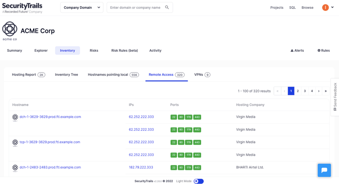Go to next page with single chevron
Screen dimensions: 339x184
pyautogui.click(x=319, y=91)
